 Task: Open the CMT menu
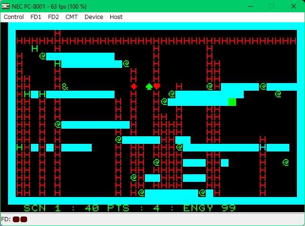71,17
